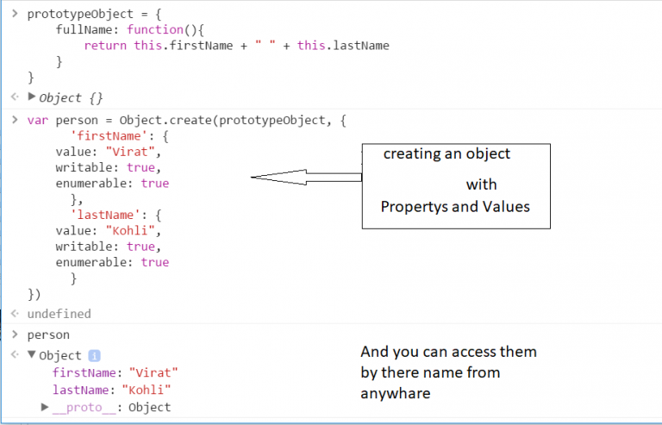Collapse the expanded Object output
Screen dimensions: 662x425
(x=33, y=354)
